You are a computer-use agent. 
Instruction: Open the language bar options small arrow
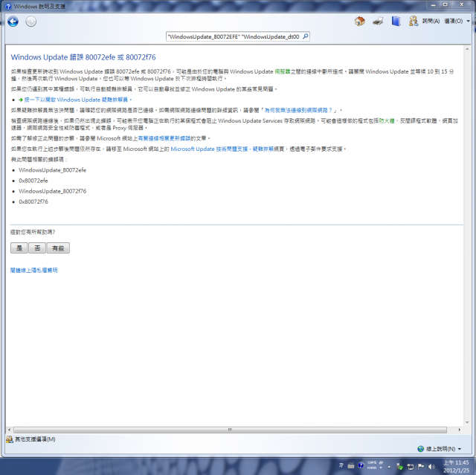point(381,468)
